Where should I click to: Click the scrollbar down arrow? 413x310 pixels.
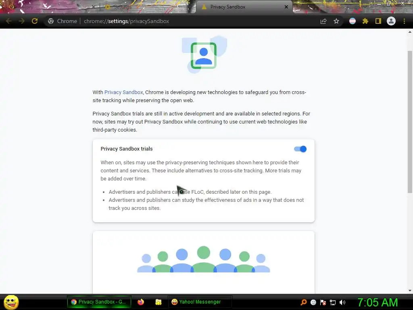410,291
